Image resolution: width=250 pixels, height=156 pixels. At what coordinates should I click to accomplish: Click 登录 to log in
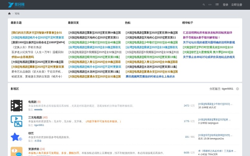pos(225,5)
